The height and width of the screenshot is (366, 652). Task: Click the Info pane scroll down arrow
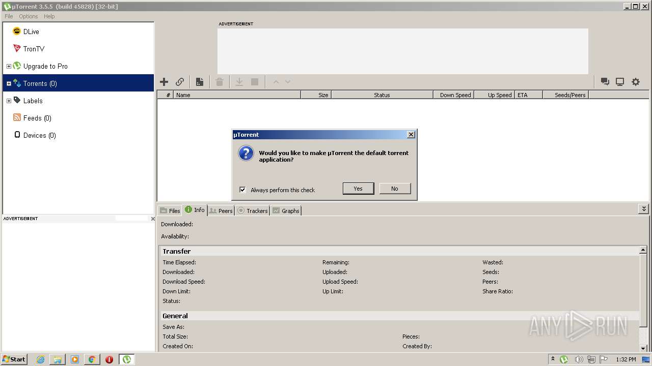[x=643, y=348]
